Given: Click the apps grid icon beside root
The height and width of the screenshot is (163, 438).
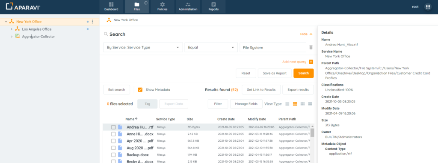Looking at the screenshot, I should pos(428,7).
